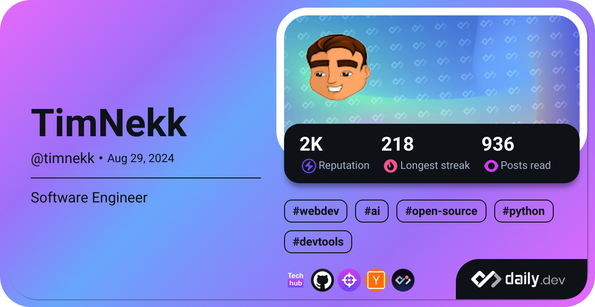Open the GitHub octocat icon

click(x=322, y=280)
